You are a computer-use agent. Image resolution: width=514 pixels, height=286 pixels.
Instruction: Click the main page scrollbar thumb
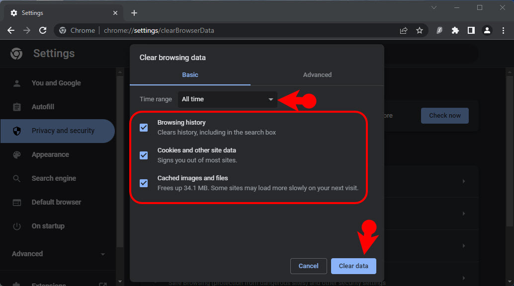click(510, 151)
